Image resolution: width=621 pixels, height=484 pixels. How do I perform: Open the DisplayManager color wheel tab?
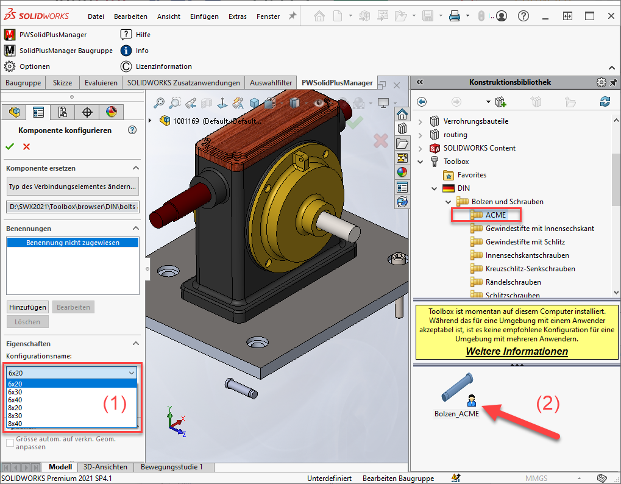tap(111, 112)
